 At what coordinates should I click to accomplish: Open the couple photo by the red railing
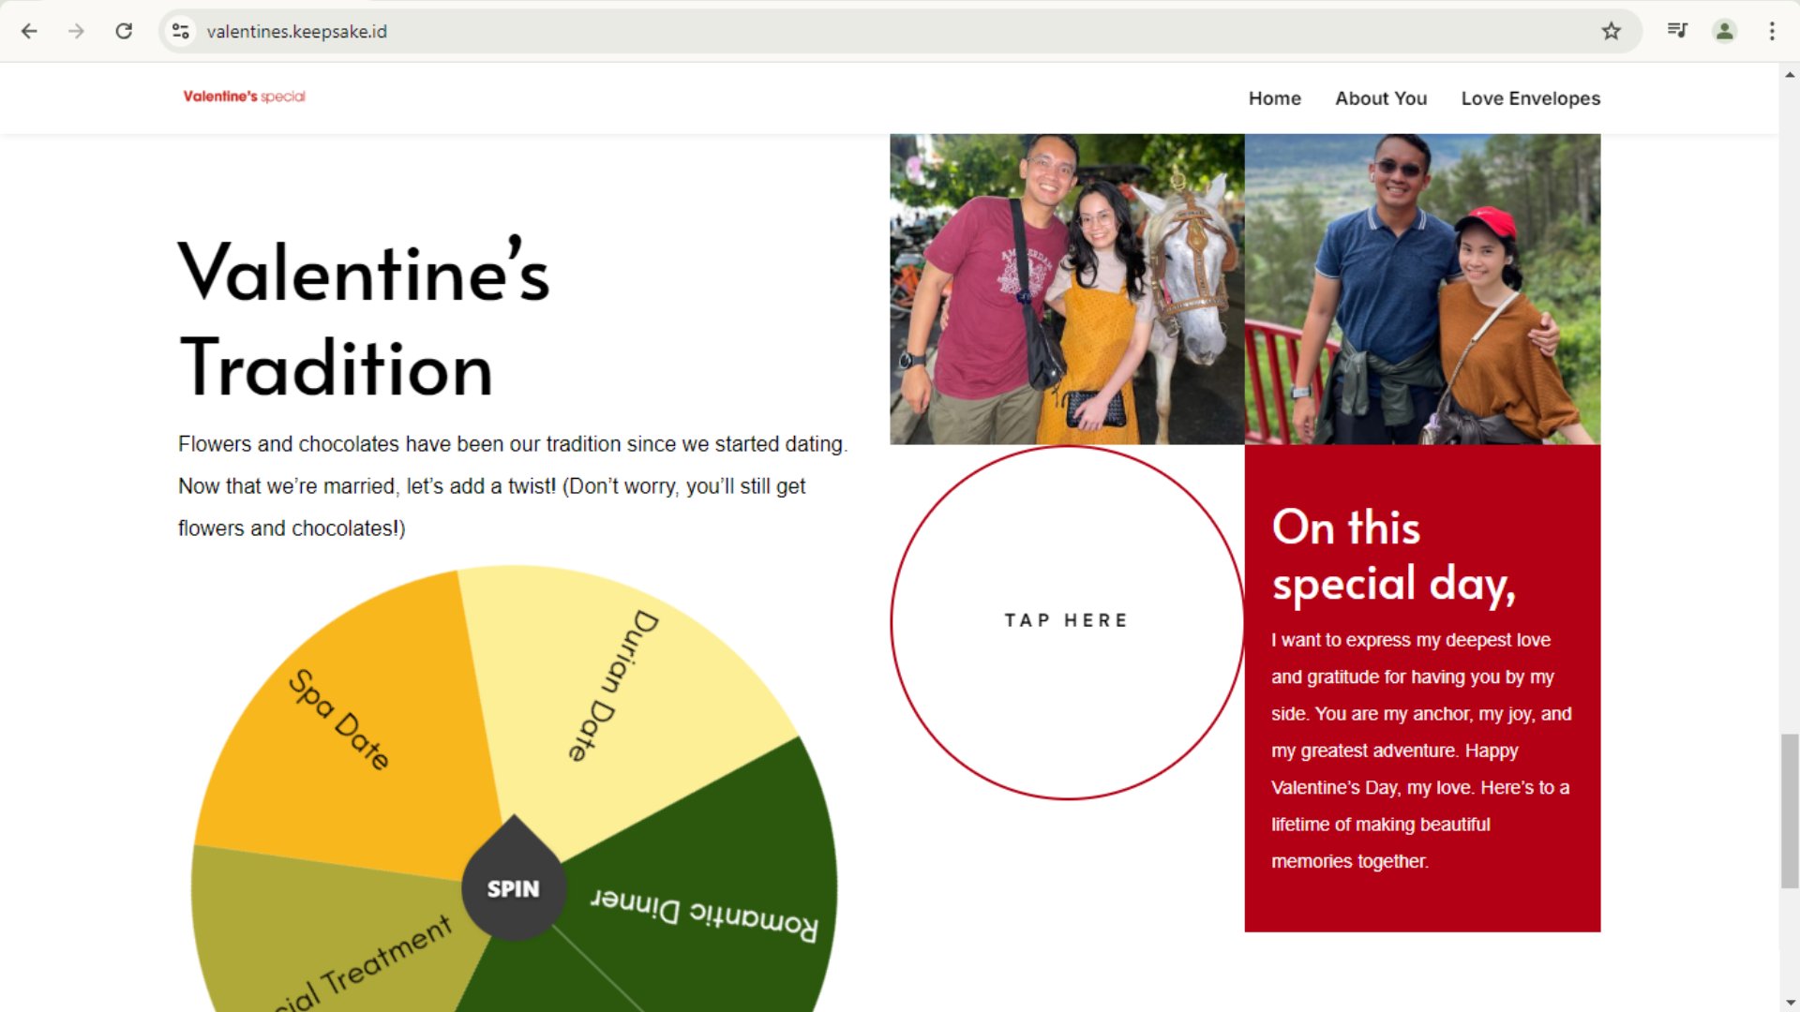(1422, 289)
